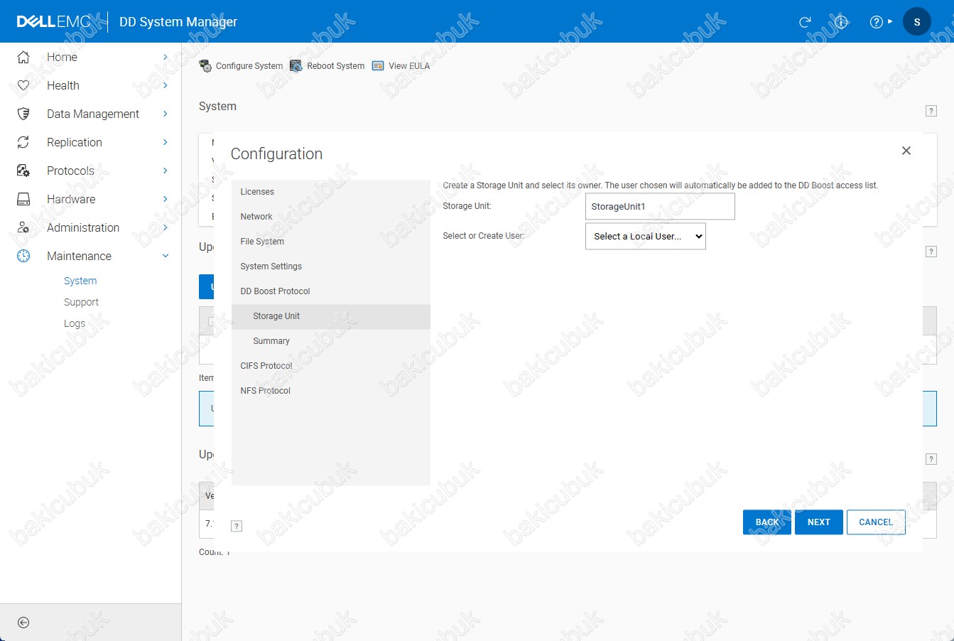Expand the Health menu chevron

point(166,85)
